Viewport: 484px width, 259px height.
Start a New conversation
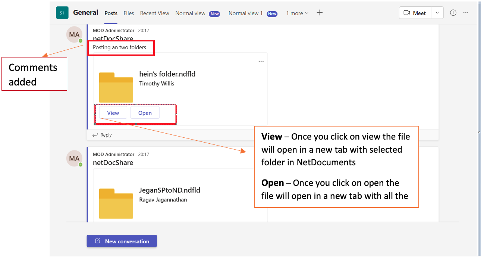click(122, 241)
